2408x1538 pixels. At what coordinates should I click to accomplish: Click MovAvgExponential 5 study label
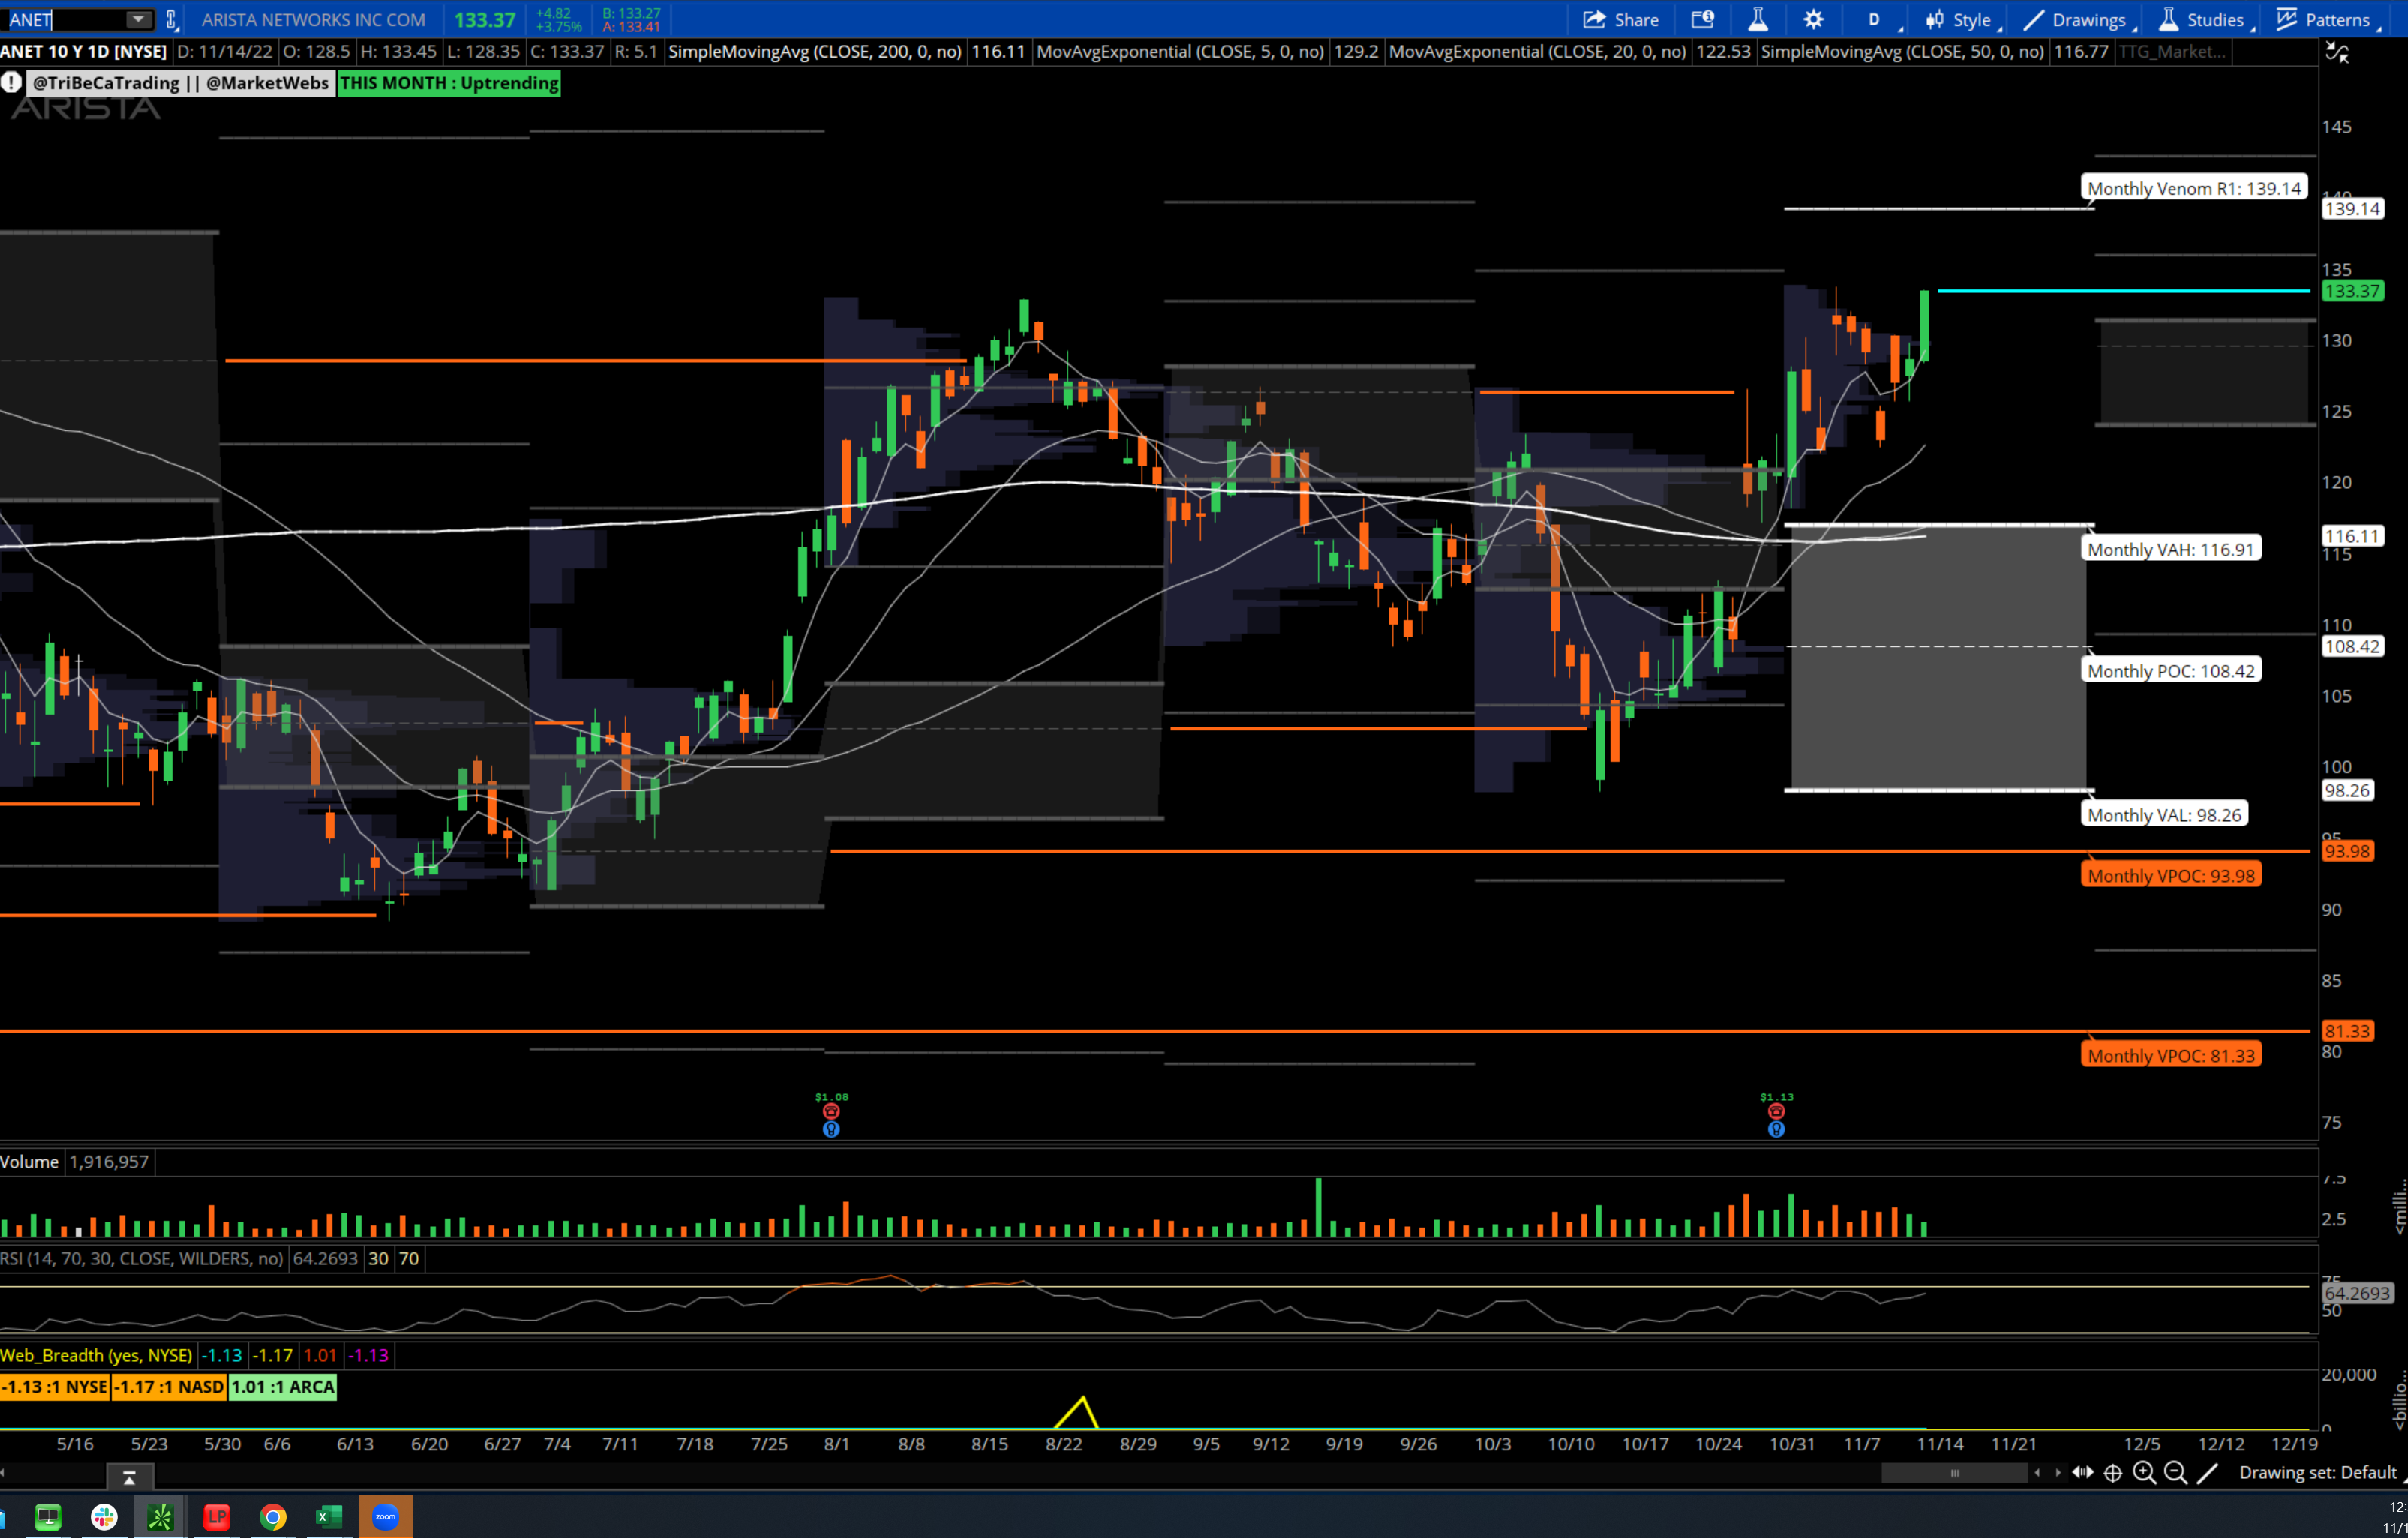tap(1180, 51)
